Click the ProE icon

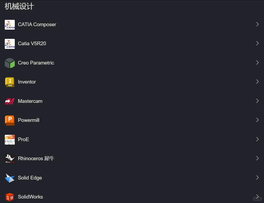pyautogui.click(x=10, y=140)
